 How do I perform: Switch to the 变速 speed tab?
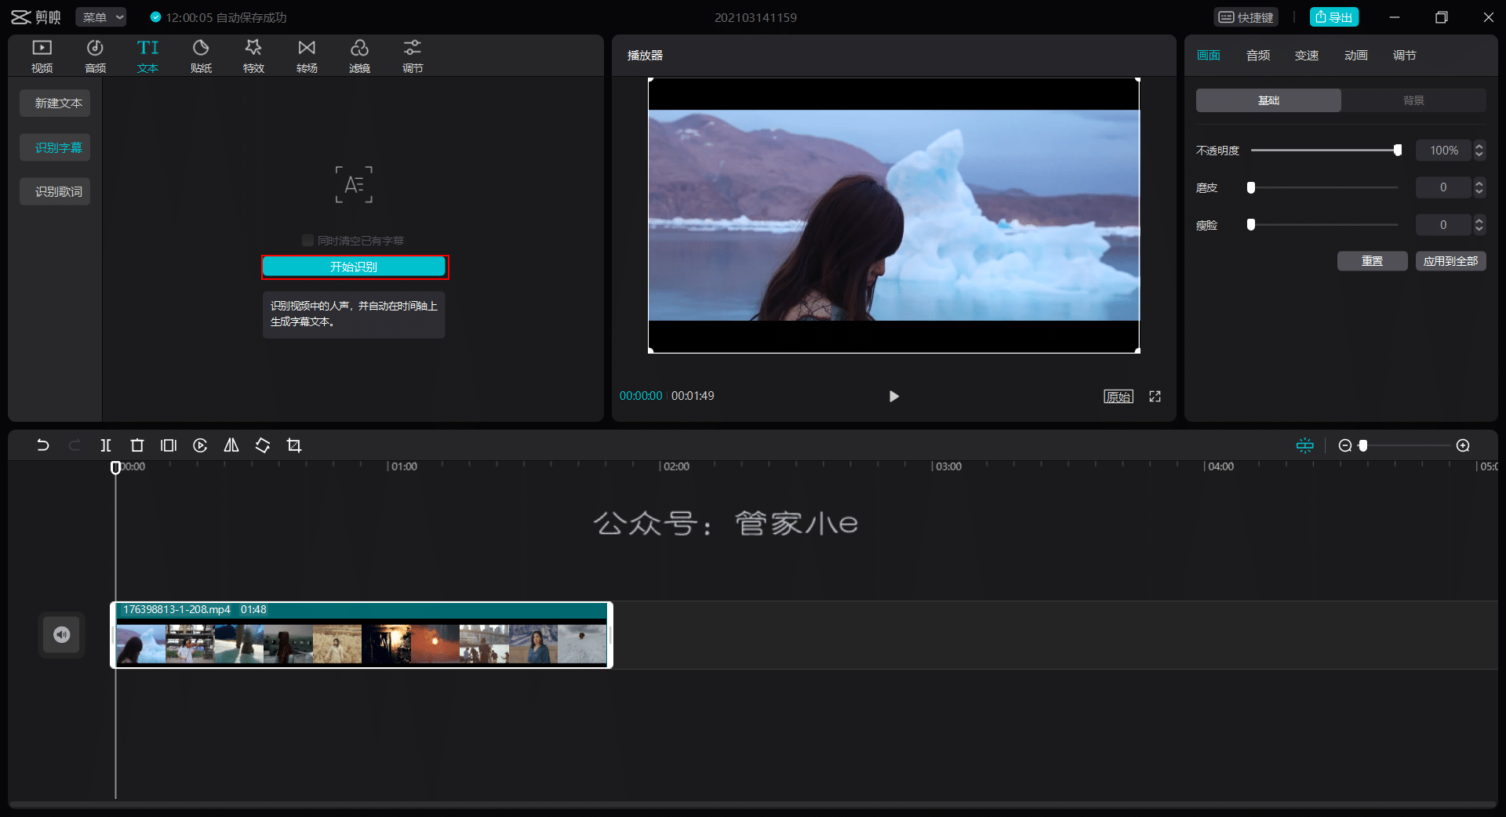(1307, 55)
